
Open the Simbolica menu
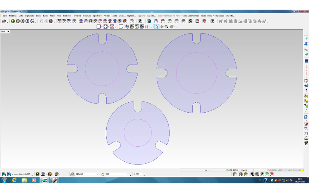(67, 15)
